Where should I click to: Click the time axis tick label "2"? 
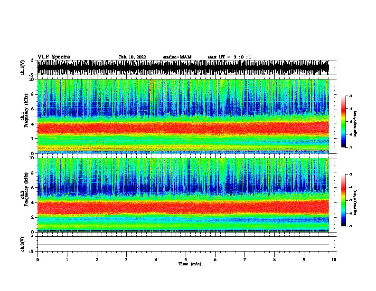point(97,260)
